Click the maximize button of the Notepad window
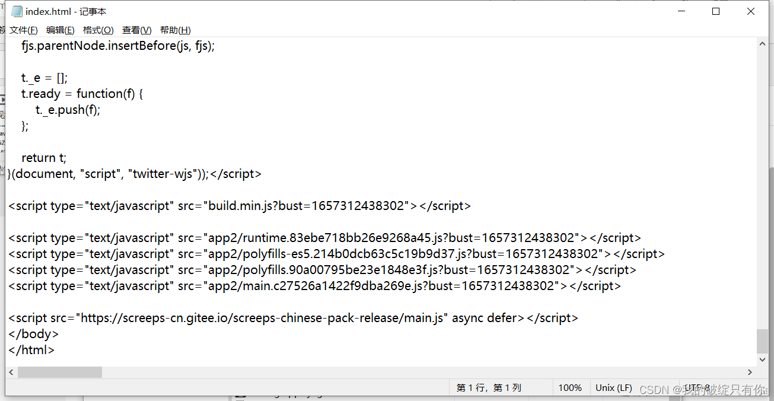The width and height of the screenshot is (774, 401). (x=715, y=11)
